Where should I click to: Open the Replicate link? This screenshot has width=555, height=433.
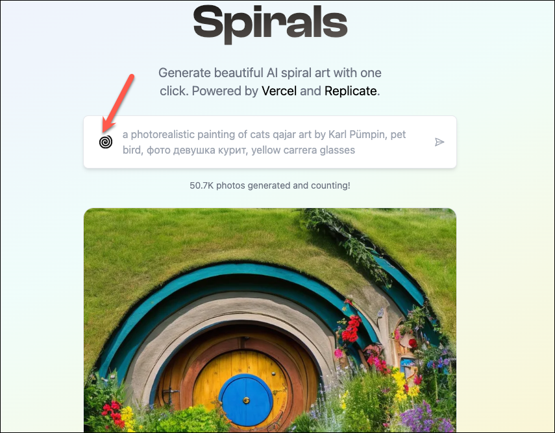[x=351, y=91]
